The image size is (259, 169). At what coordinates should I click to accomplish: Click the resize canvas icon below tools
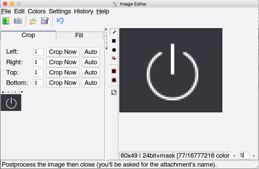click(114, 92)
